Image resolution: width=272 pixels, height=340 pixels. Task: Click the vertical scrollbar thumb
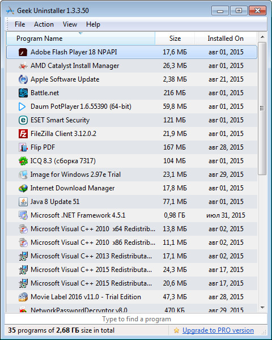(262, 108)
